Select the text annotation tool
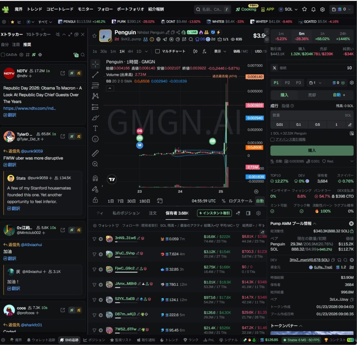 (95, 128)
